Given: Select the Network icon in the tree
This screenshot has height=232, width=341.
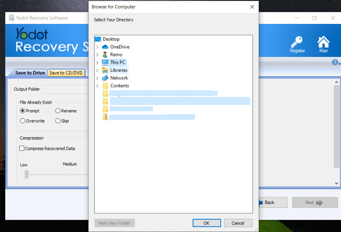Looking at the screenshot, I should [105, 78].
